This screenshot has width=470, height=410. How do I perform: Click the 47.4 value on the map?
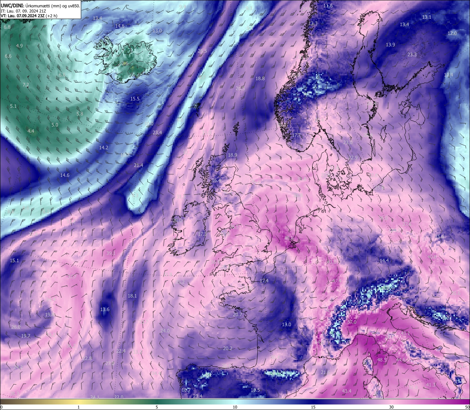tap(337, 281)
